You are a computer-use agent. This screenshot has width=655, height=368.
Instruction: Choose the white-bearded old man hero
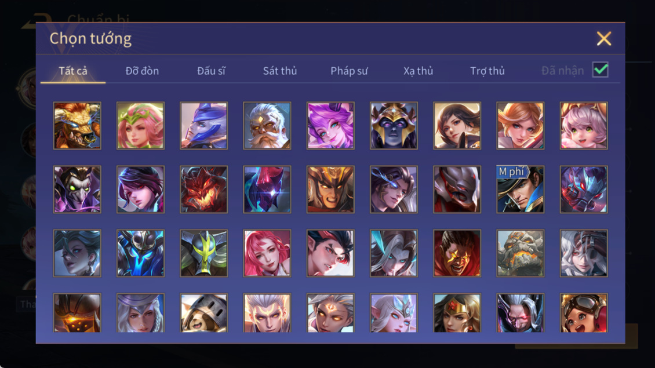pyautogui.click(x=267, y=126)
